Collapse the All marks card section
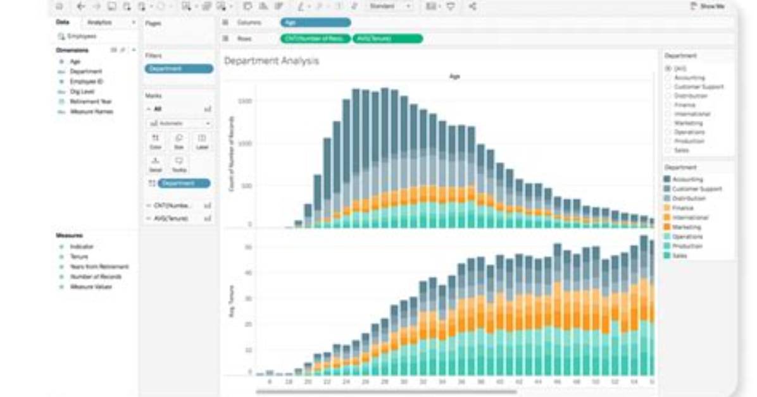This screenshot has width=757, height=397. pos(149,109)
